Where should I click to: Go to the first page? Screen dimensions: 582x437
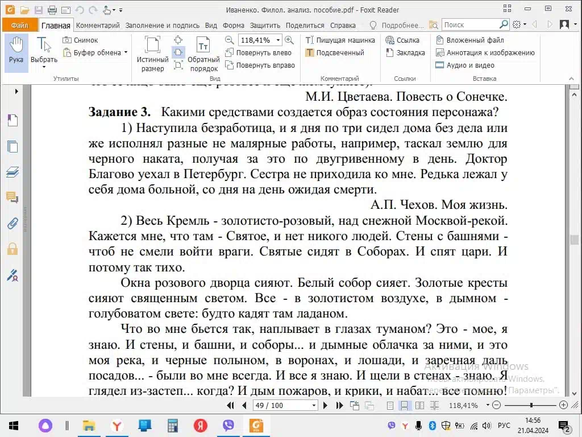point(231,405)
